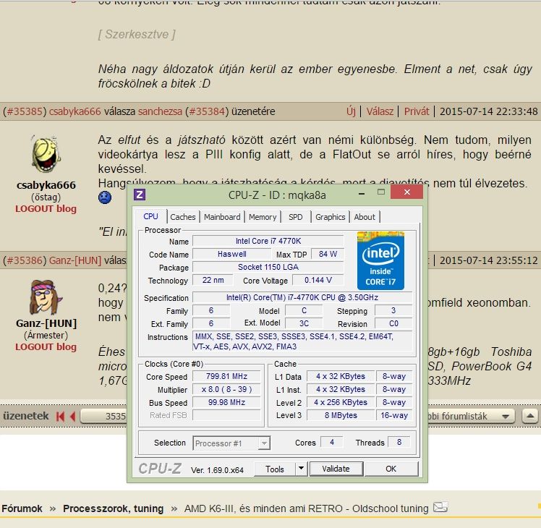Click the scroll-to-top arrow button
541x528 pixels.
(x=530, y=416)
